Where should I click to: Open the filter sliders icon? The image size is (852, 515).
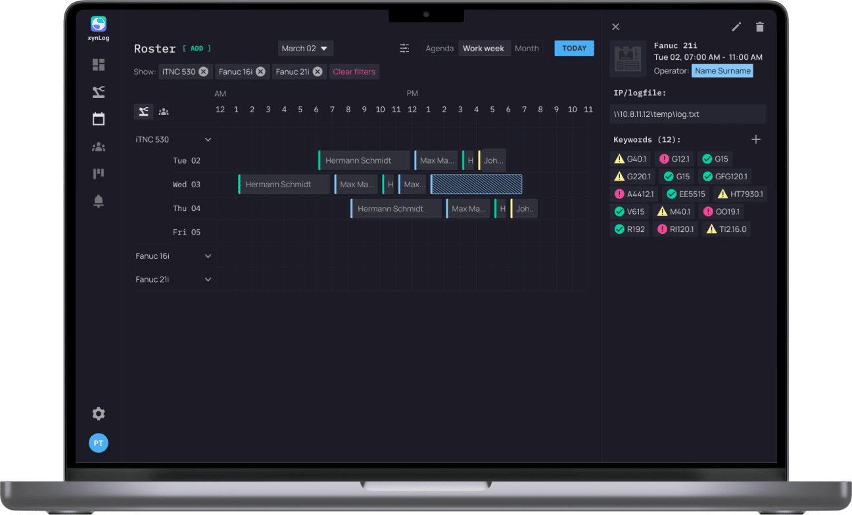tap(404, 48)
